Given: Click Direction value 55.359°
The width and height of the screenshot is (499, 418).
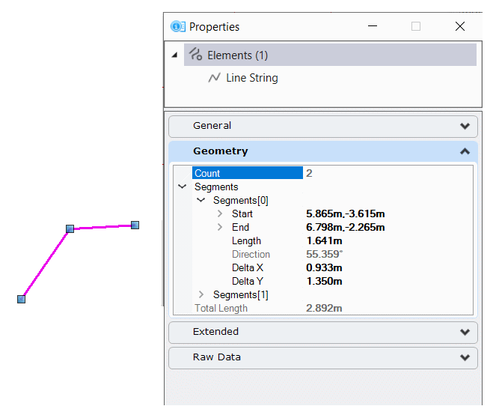Looking at the screenshot, I should (x=324, y=254).
